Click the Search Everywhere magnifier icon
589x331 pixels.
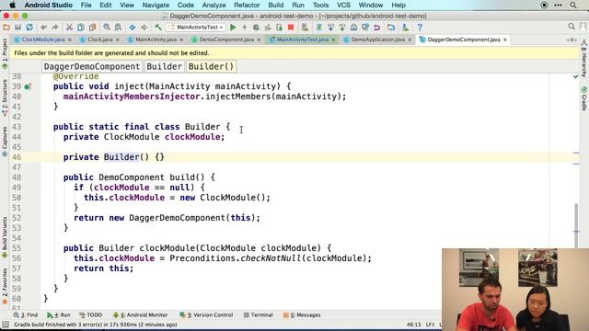tap(572, 27)
